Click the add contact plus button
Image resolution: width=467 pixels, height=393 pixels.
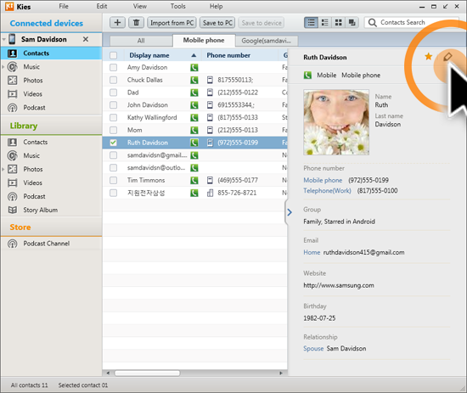point(117,23)
